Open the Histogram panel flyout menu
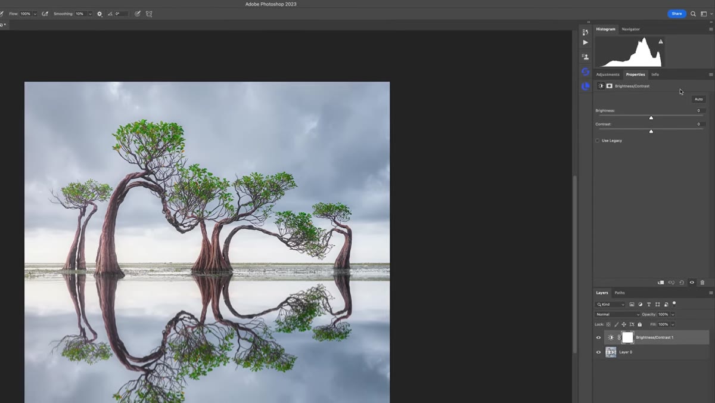Screen dimensions: 715x403 710,29
